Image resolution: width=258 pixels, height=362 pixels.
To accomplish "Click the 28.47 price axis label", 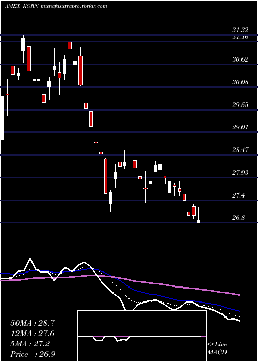I will pos(240,150).
